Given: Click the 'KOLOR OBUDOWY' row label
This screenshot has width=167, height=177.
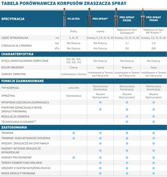Looking at the screenshot, I should pos(12,67).
